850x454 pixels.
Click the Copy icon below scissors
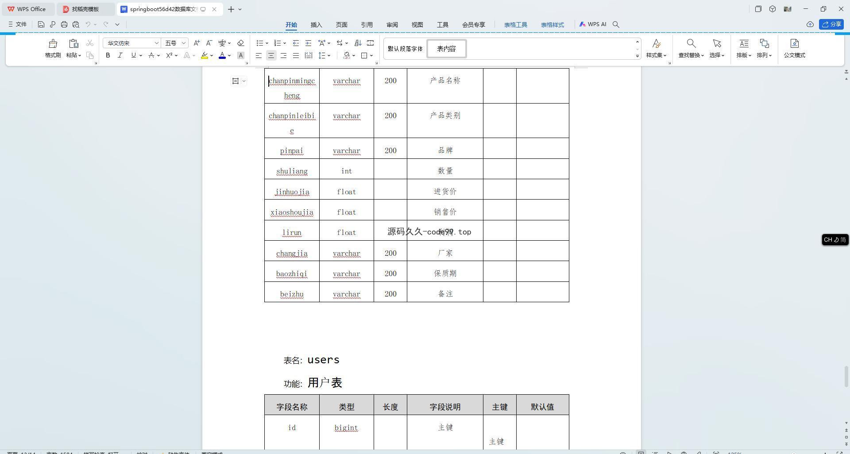click(x=90, y=55)
